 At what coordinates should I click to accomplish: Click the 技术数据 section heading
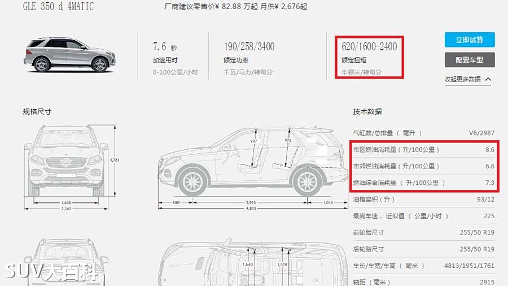367,112
